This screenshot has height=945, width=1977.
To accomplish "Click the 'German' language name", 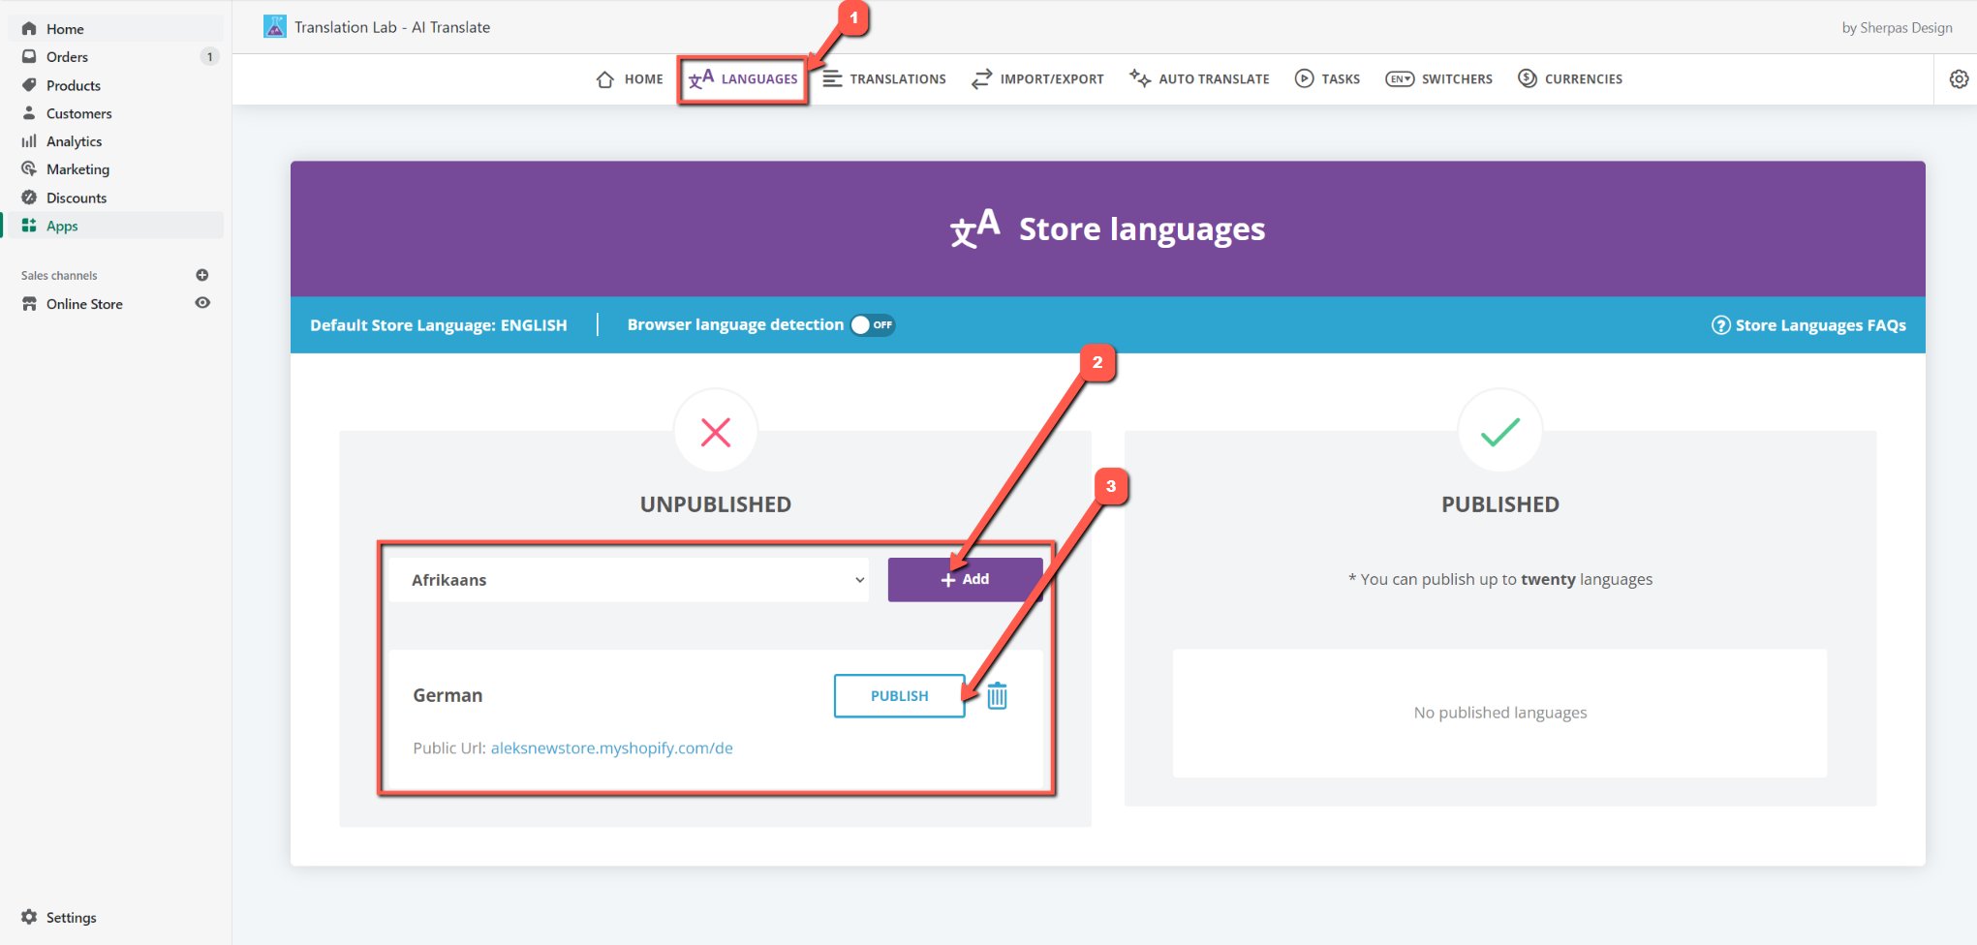I will click(448, 695).
